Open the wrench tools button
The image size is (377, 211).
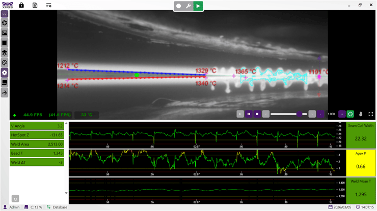coord(188,6)
